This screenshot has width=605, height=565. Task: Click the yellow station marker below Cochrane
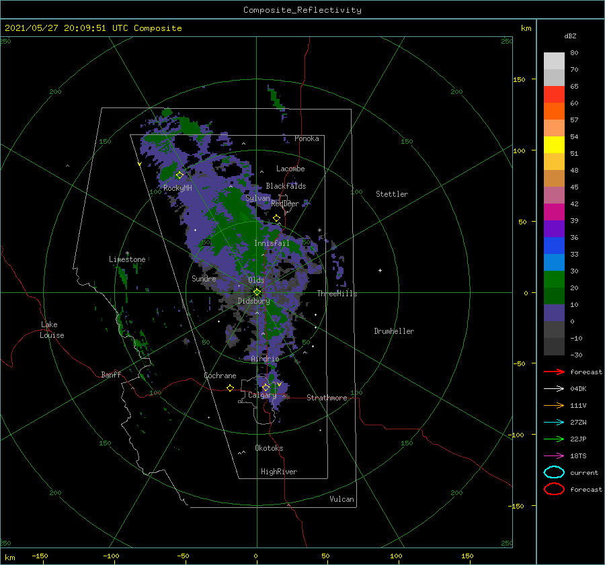click(230, 388)
